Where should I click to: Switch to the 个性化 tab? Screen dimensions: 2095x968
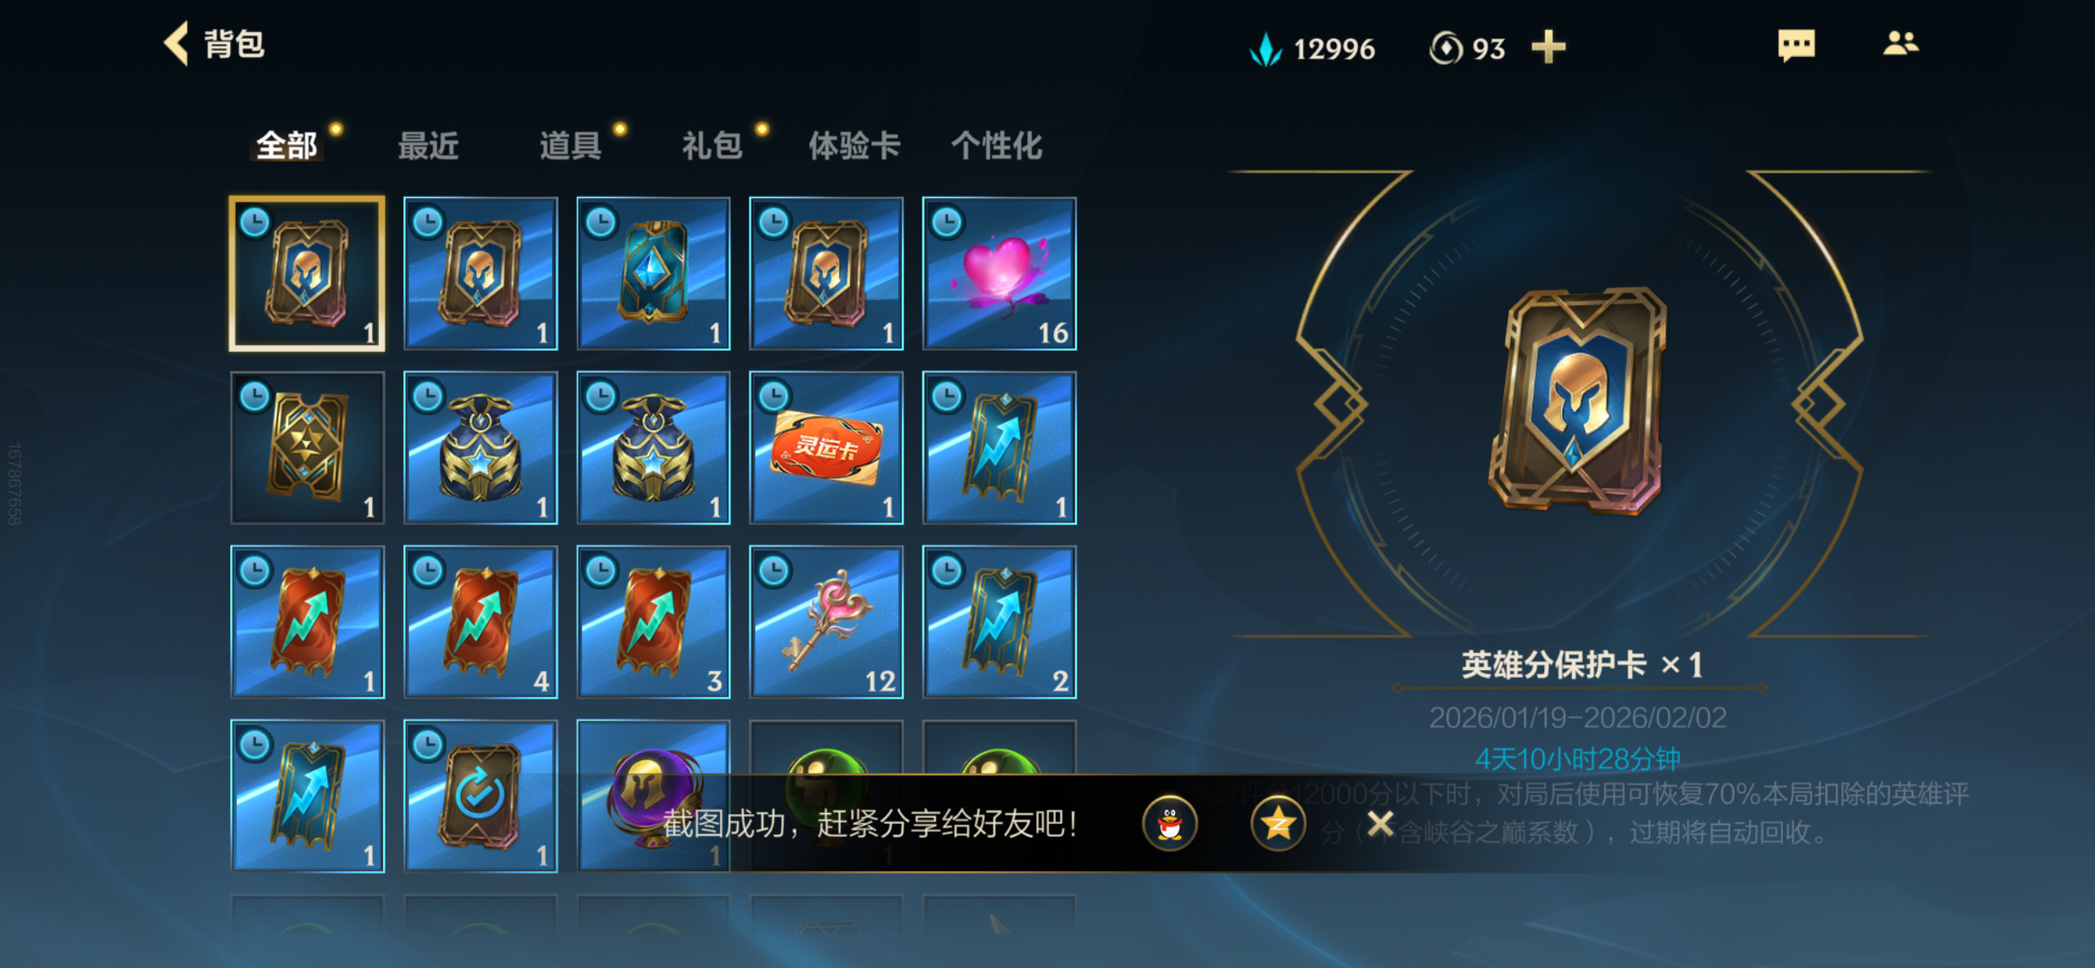(996, 146)
